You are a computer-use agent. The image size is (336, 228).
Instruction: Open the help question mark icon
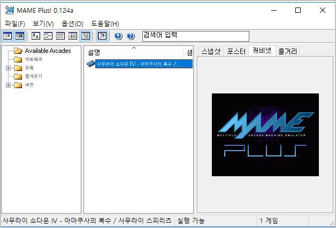pos(131,36)
